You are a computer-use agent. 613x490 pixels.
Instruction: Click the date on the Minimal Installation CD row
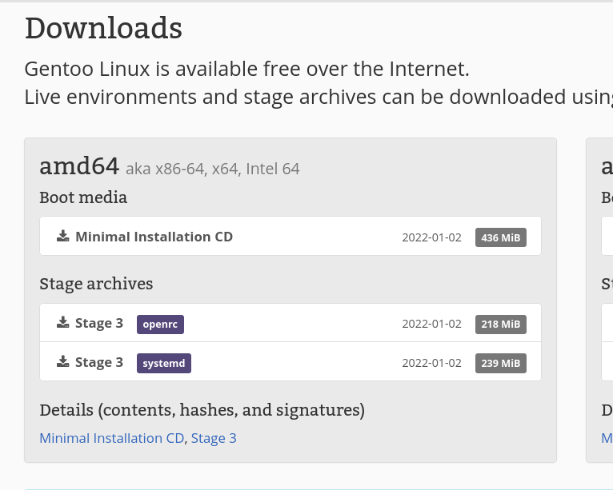tap(431, 237)
